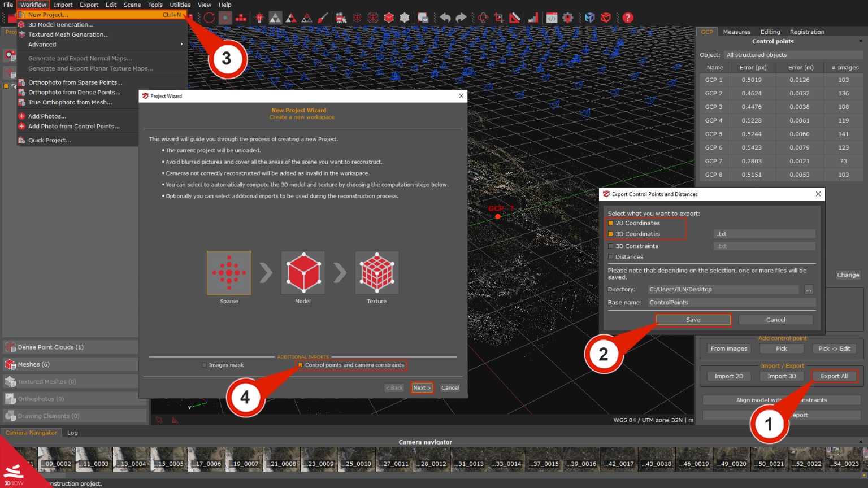The height and width of the screenshot is (488, 868).
Task: Open the Help icon in the toolbar
Action: pos(627,18)
